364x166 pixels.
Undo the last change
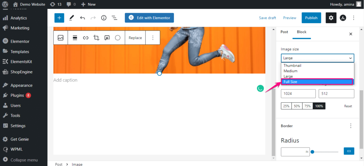[x=82, y=18]
